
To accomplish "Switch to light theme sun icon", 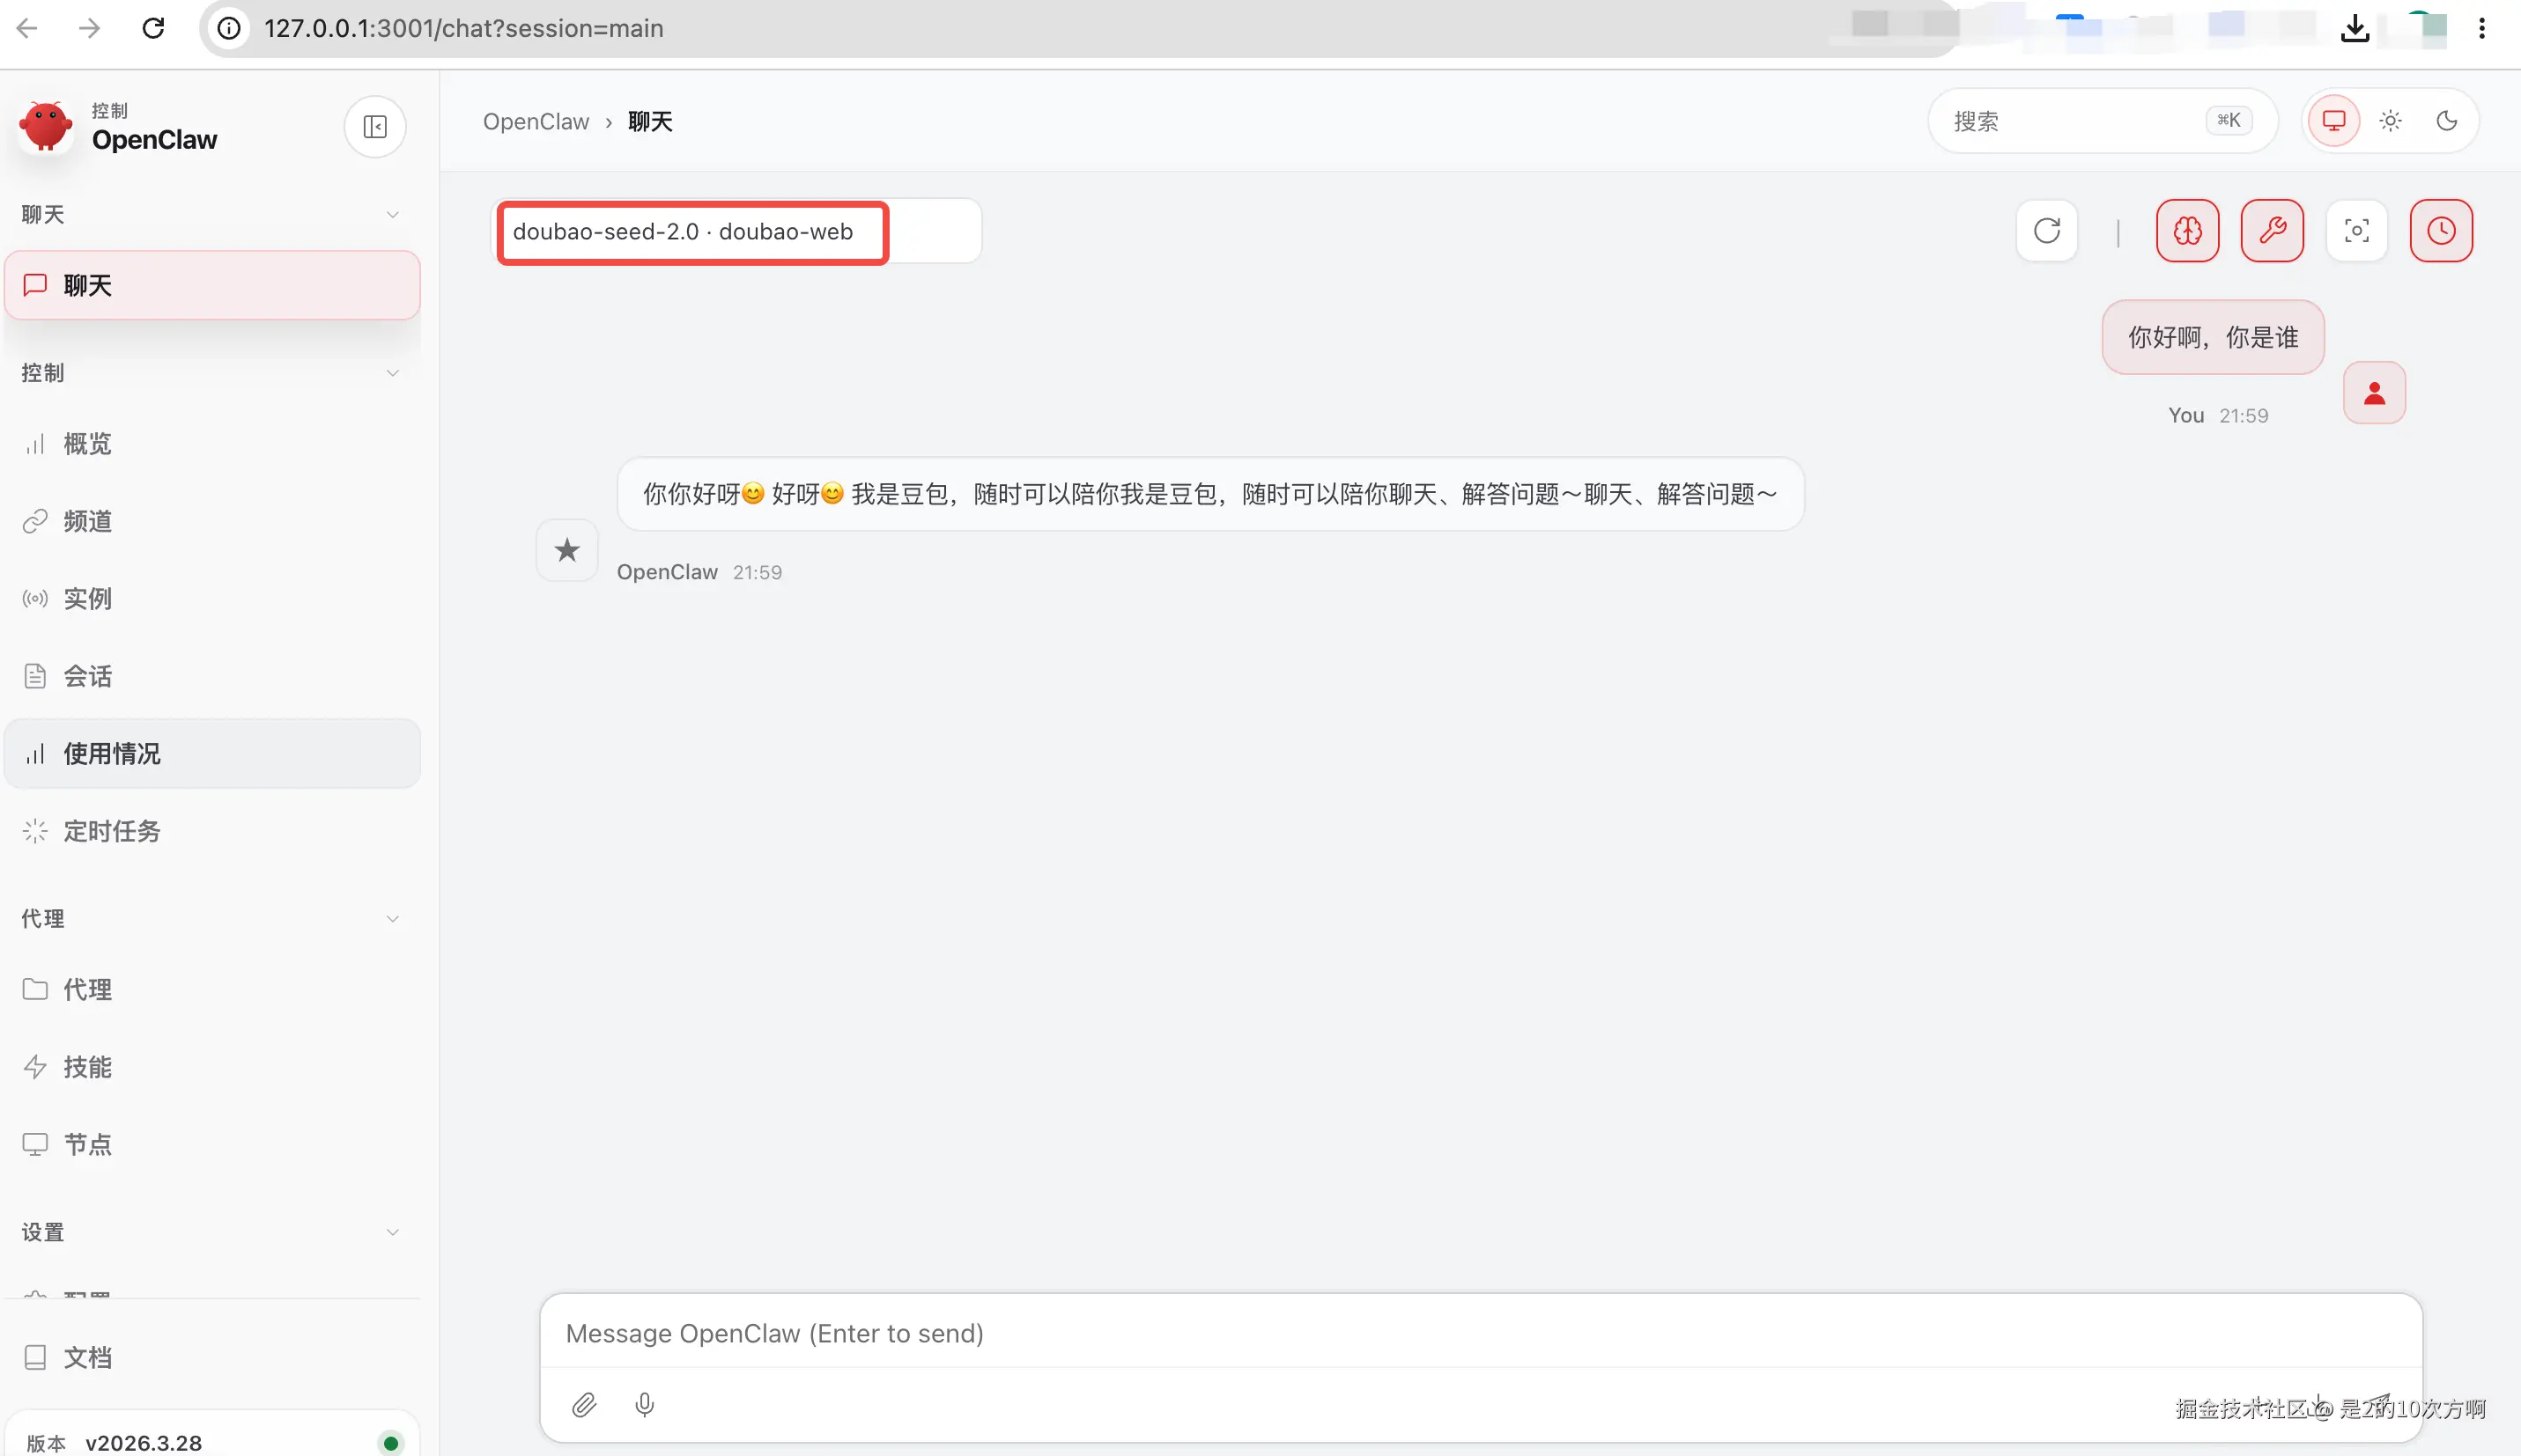I will coord(2391,121).
